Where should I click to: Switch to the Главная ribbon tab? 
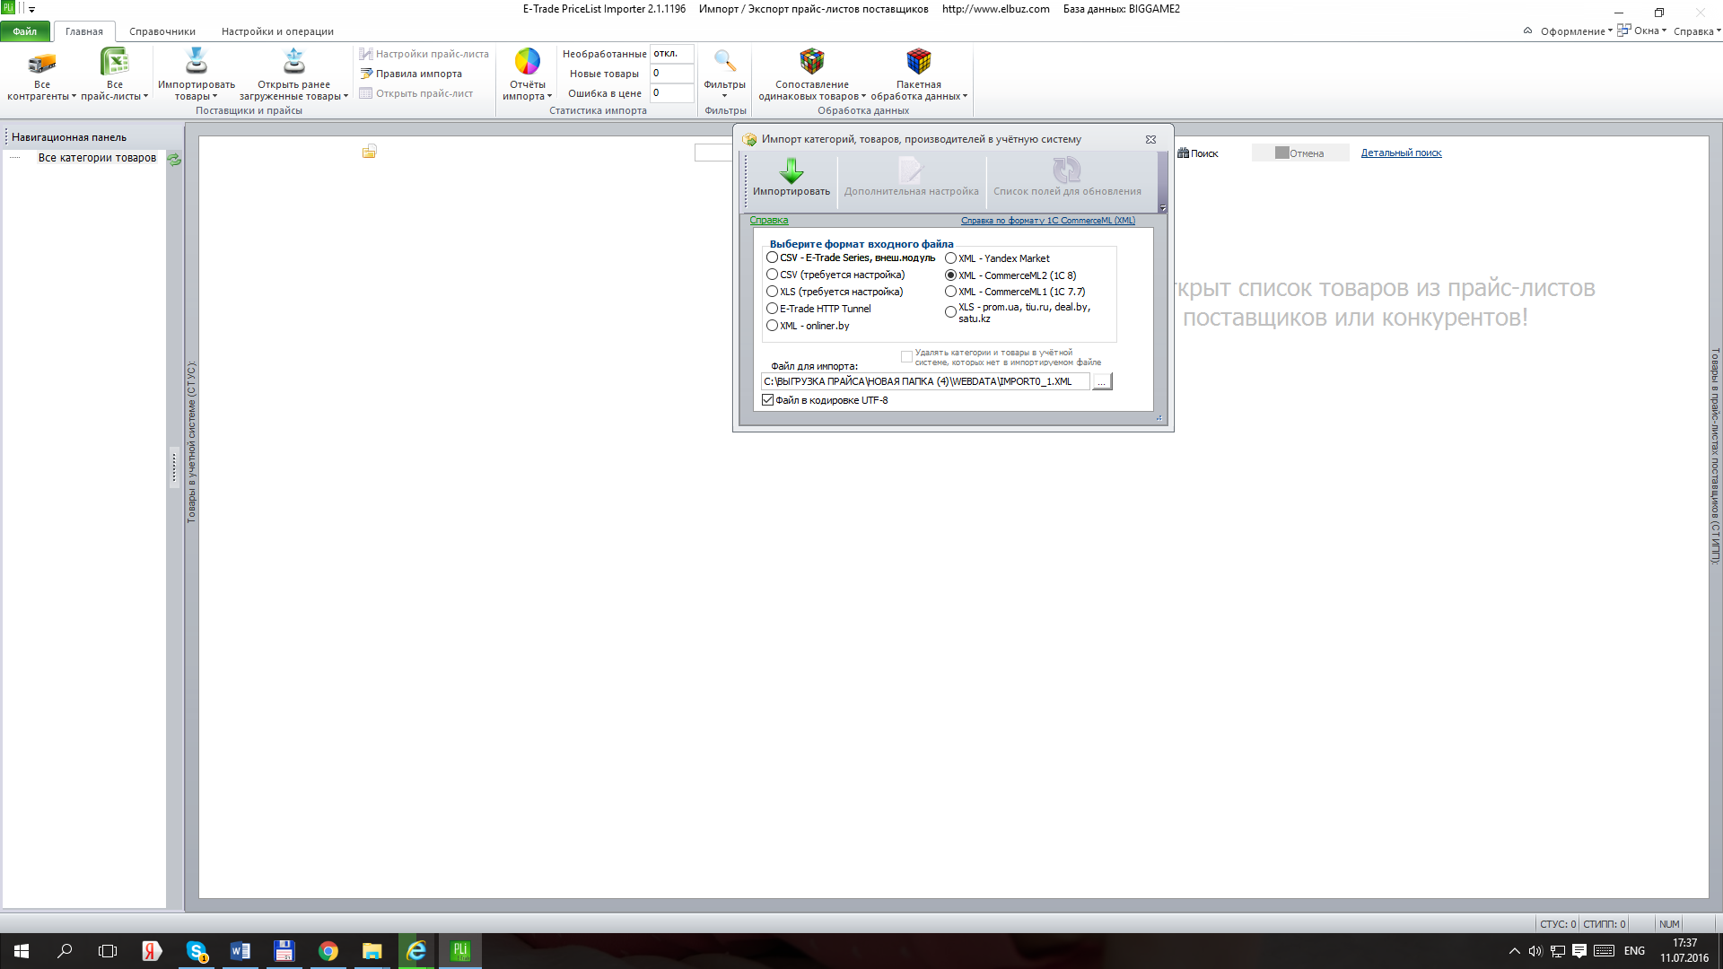pos(84,31)
